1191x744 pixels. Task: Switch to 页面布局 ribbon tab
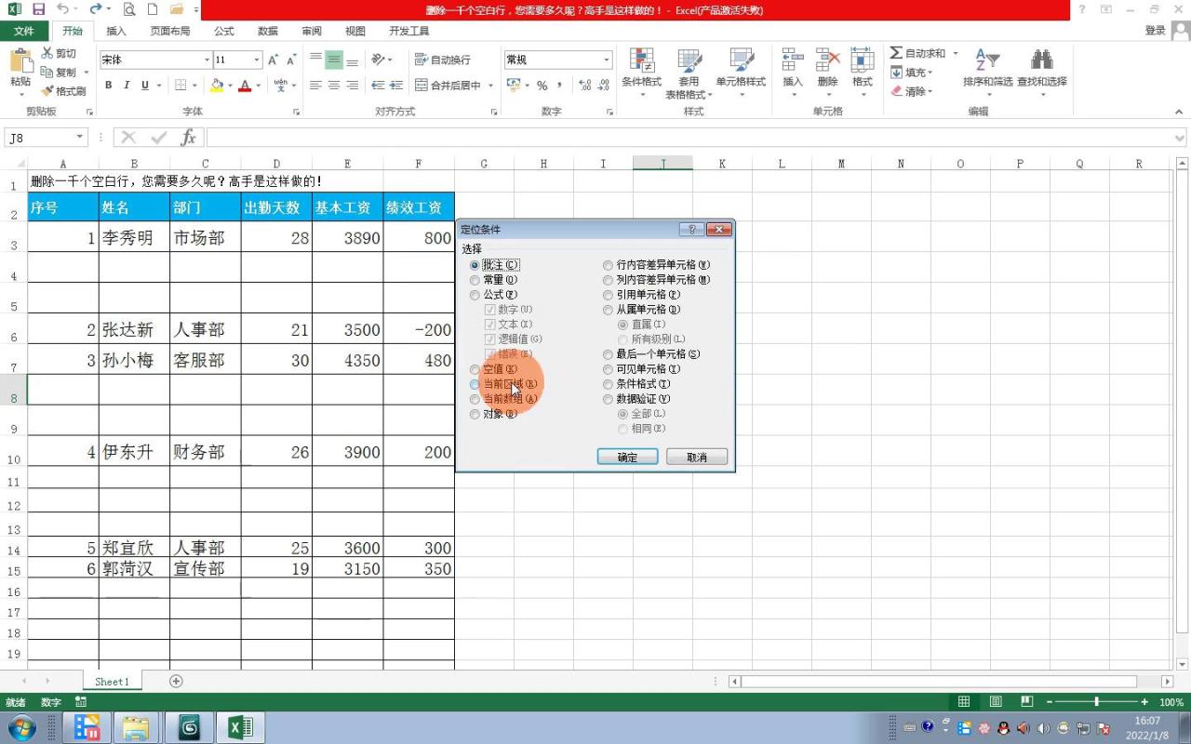170,31
